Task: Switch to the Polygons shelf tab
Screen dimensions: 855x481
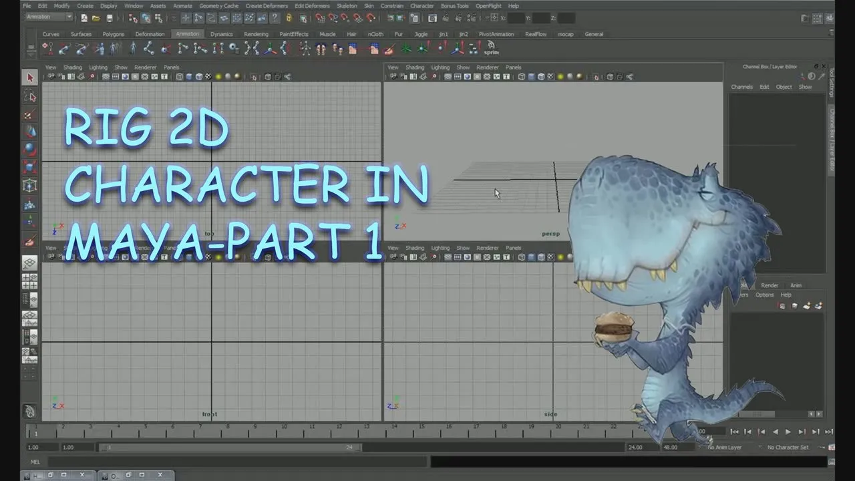Action: click(x=114, y=34)
